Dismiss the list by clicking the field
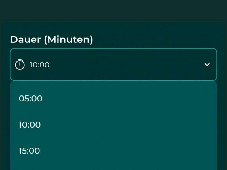This screenshot has height=170, width=227. [x=113, y=64]
